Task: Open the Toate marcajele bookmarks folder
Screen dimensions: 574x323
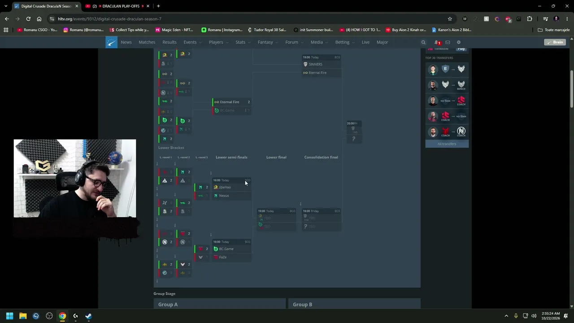Action: pyautogui.click(x=554, y=30)
